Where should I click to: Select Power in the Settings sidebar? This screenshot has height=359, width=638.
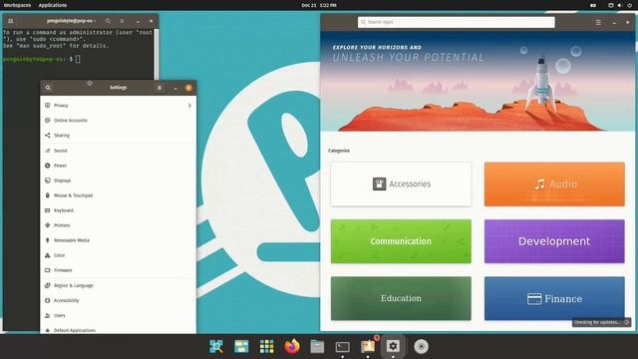[x=118, y=166]
